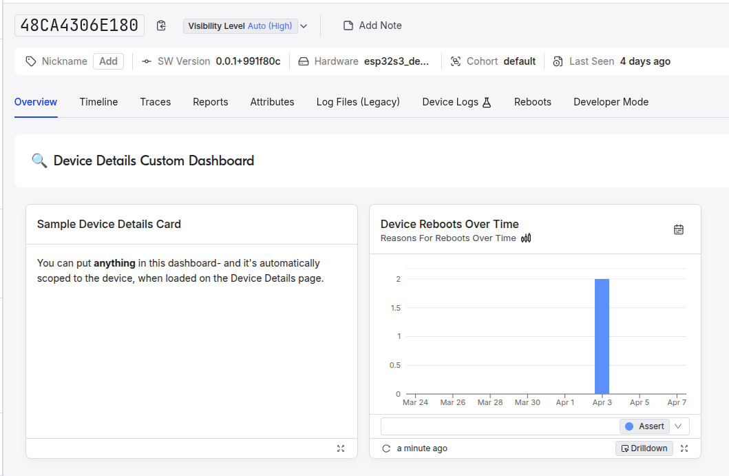
Task: Click the refresh icon near 'a minute ago'
Action: pos(386,448)
